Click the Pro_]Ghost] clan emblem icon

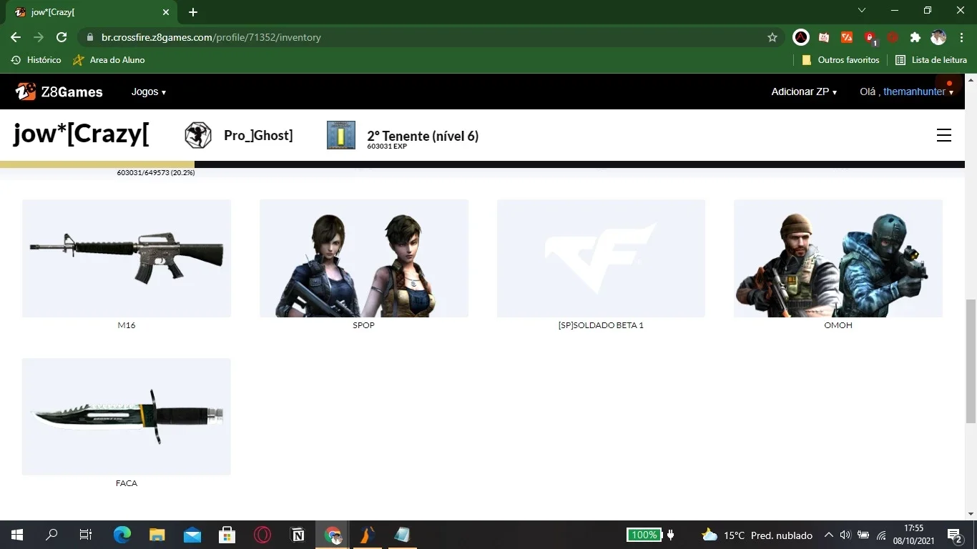(x=198, y=135)
